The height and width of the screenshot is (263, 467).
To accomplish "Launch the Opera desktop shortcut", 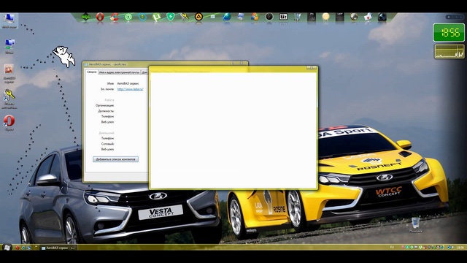I will pos(9,123).
